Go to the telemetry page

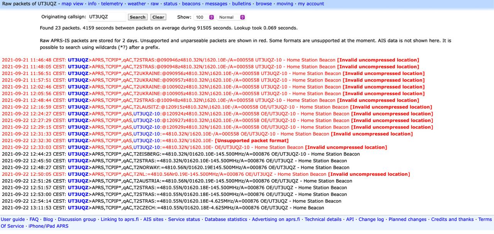coord(112,4)
